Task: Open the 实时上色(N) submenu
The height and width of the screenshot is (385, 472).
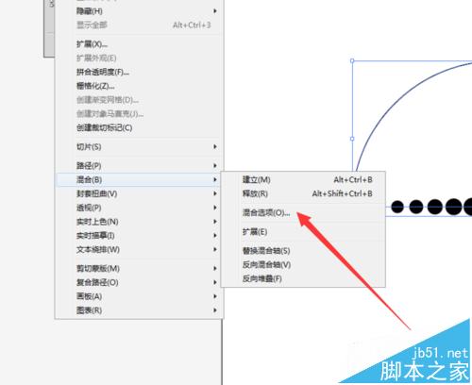Action: coord(139,222)
